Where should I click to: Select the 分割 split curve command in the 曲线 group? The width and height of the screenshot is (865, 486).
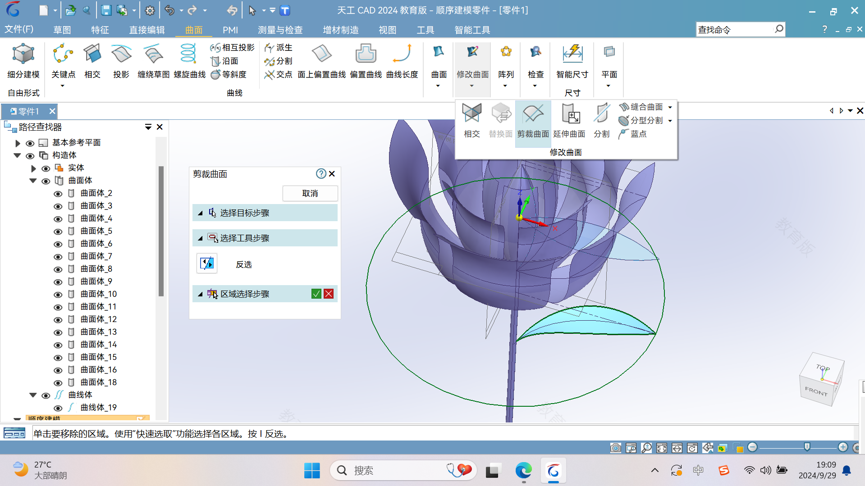click(279, 61)
